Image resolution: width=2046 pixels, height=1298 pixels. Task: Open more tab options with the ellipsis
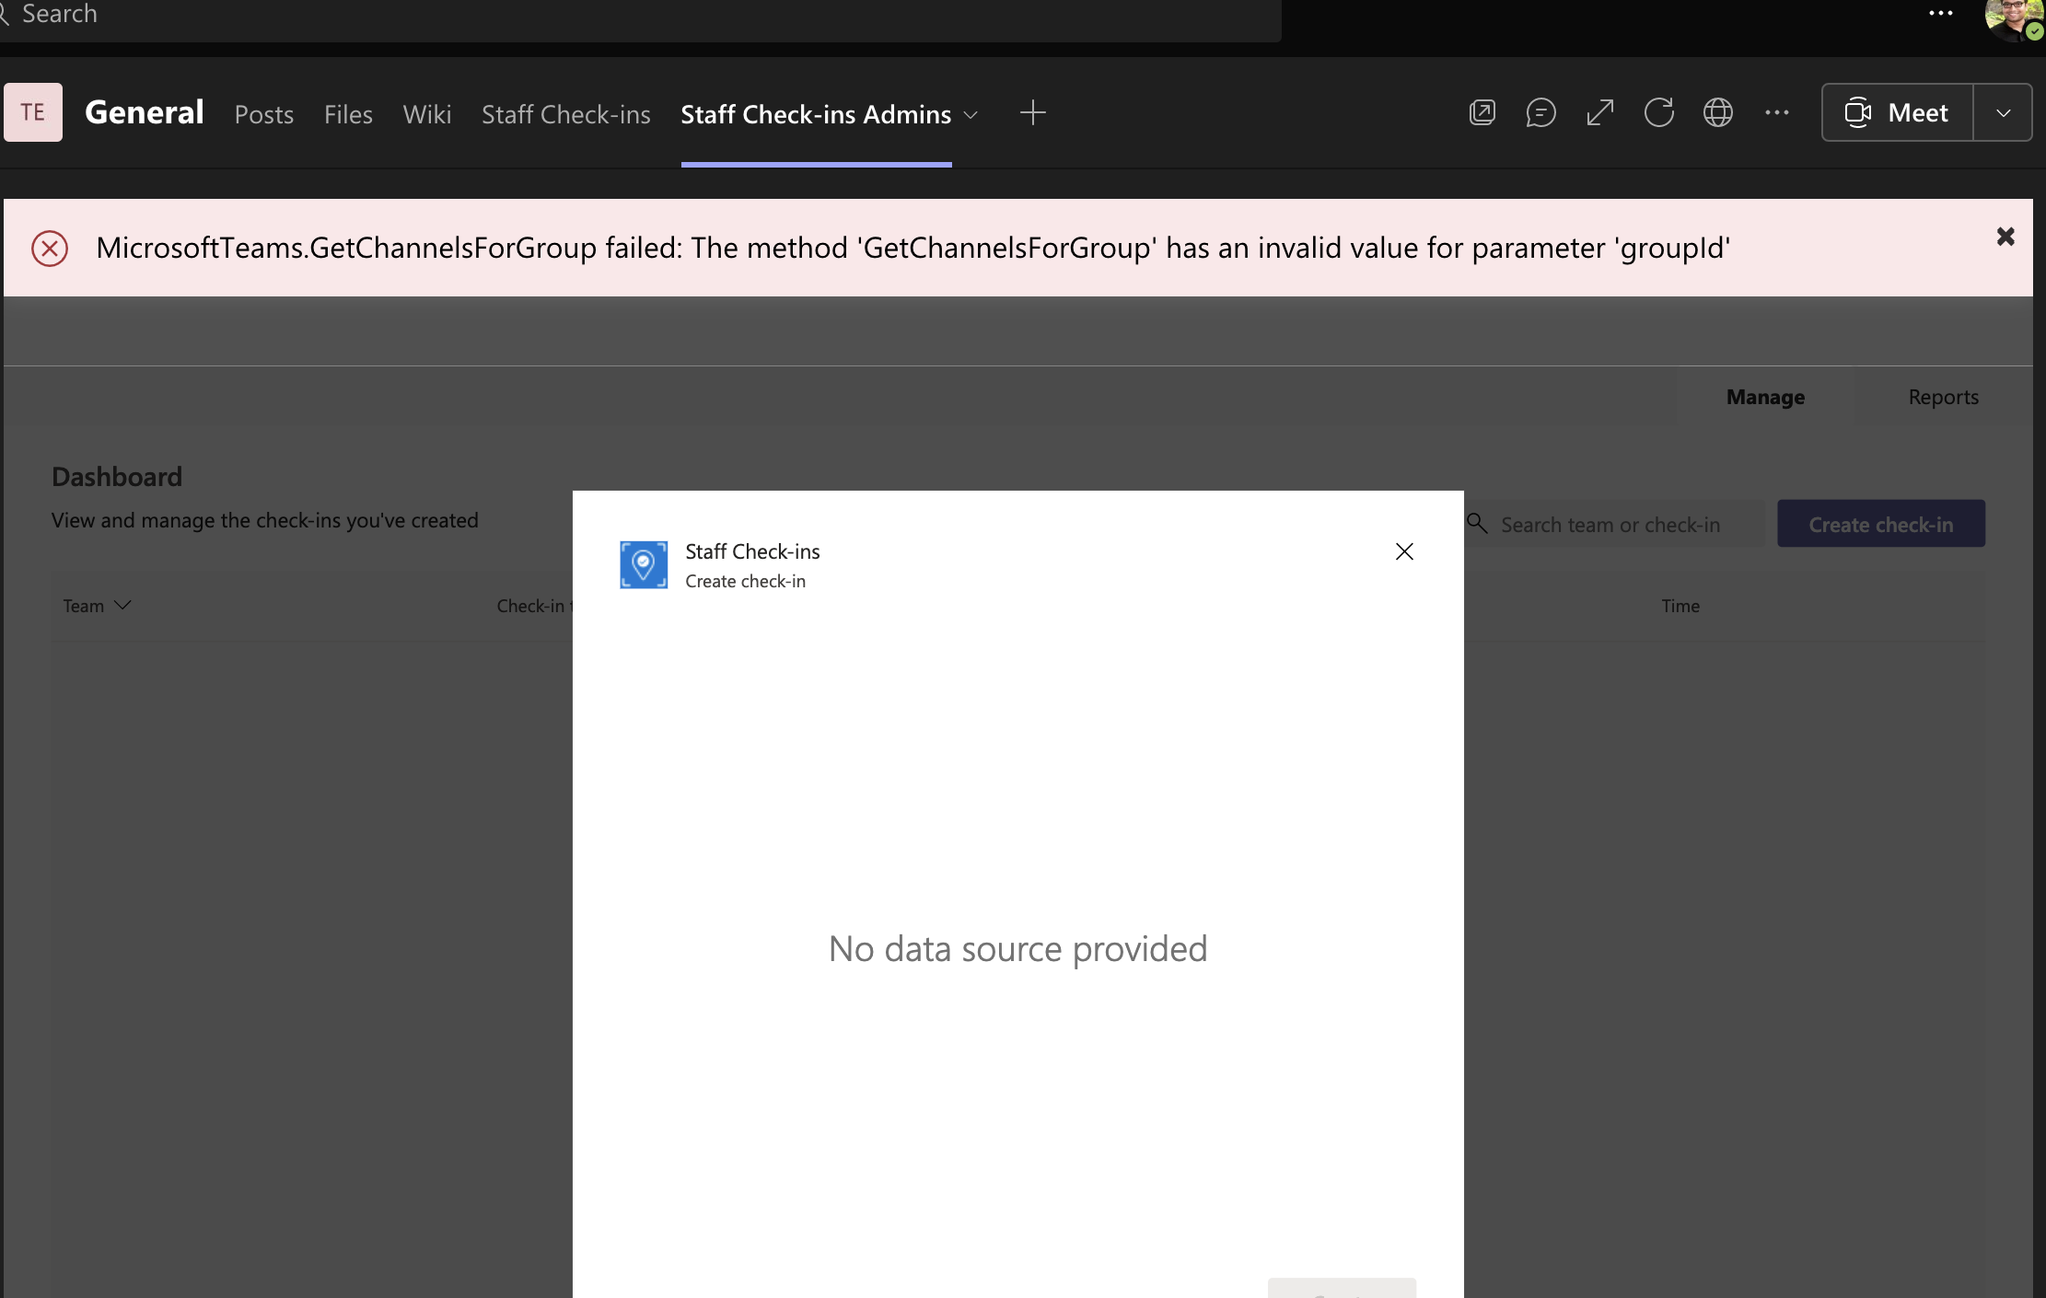coord(1777,112)
